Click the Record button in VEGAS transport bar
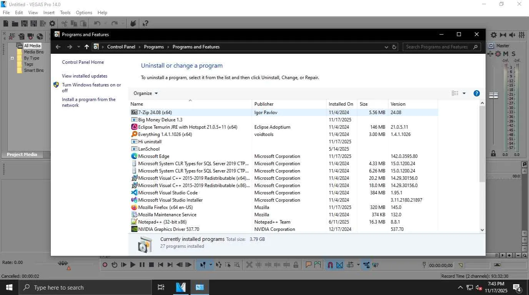Image resolution: width=529 pixels, height=295 pixels. [x=105, y=265]
